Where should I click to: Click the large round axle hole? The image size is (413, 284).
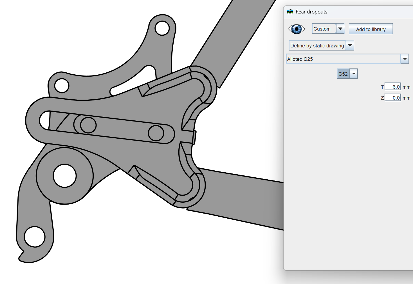pyautogui.click(x=65, y=176)
